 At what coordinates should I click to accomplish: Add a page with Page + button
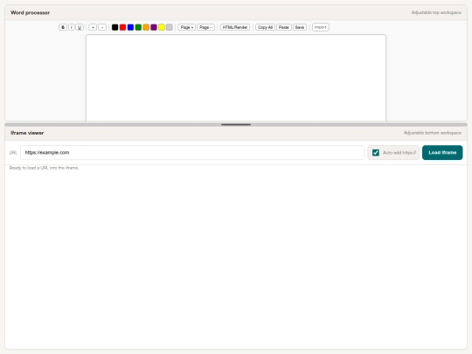click(187, 27)
